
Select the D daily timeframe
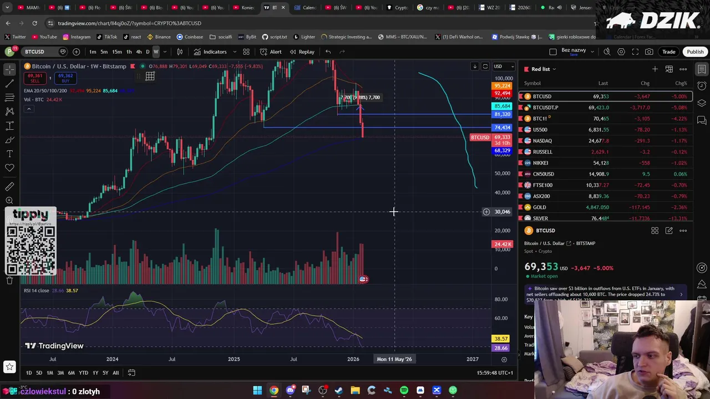pos(148,52)
